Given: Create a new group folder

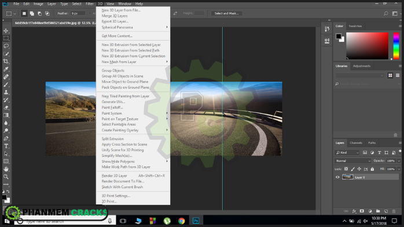Looking at the screenshot, I should click(378, 211).
